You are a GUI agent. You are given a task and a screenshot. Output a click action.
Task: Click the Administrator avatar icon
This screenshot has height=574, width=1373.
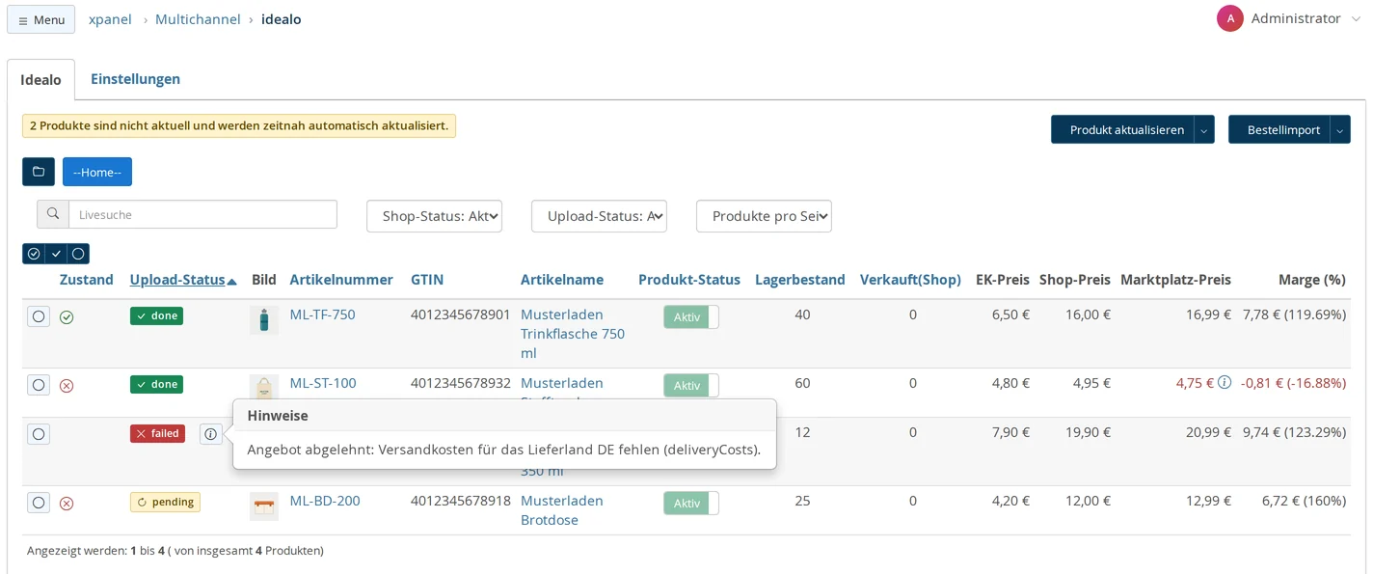pyautogui.click(x=1230, y=18)
